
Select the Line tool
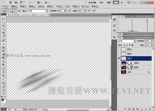4,79
